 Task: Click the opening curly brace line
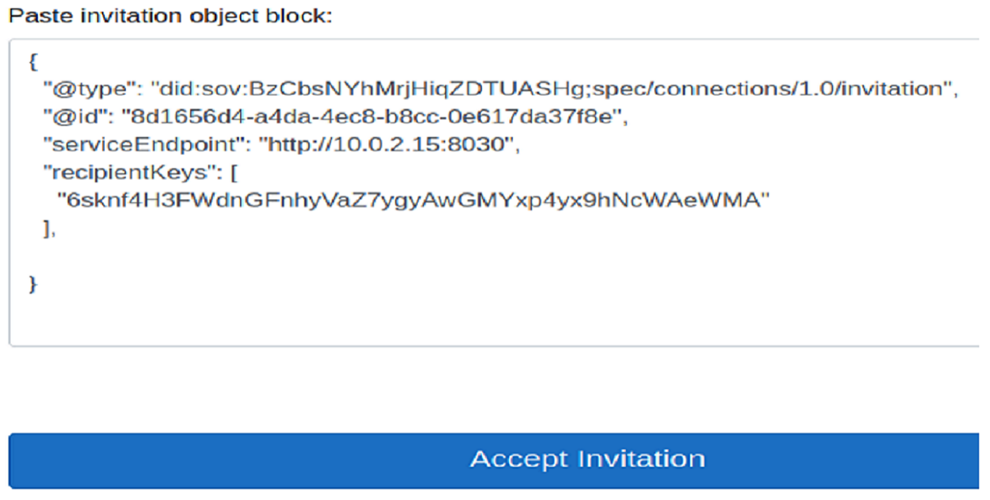[33, 61]
